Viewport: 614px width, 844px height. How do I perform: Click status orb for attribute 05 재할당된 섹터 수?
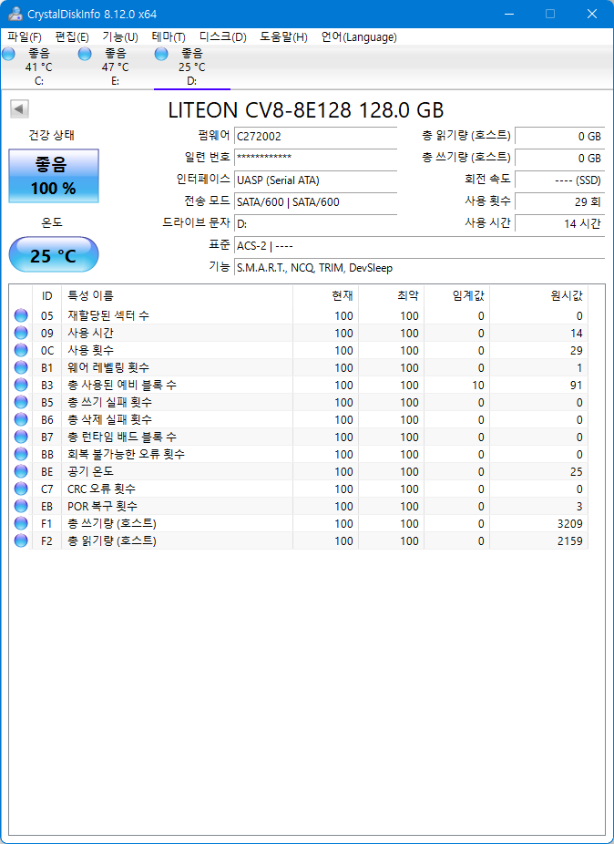tap(21, 316)
